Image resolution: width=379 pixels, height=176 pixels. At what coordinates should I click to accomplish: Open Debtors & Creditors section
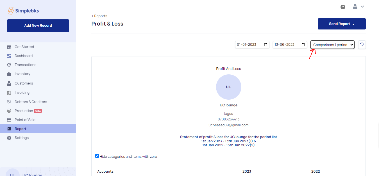(x=31, y=102)
